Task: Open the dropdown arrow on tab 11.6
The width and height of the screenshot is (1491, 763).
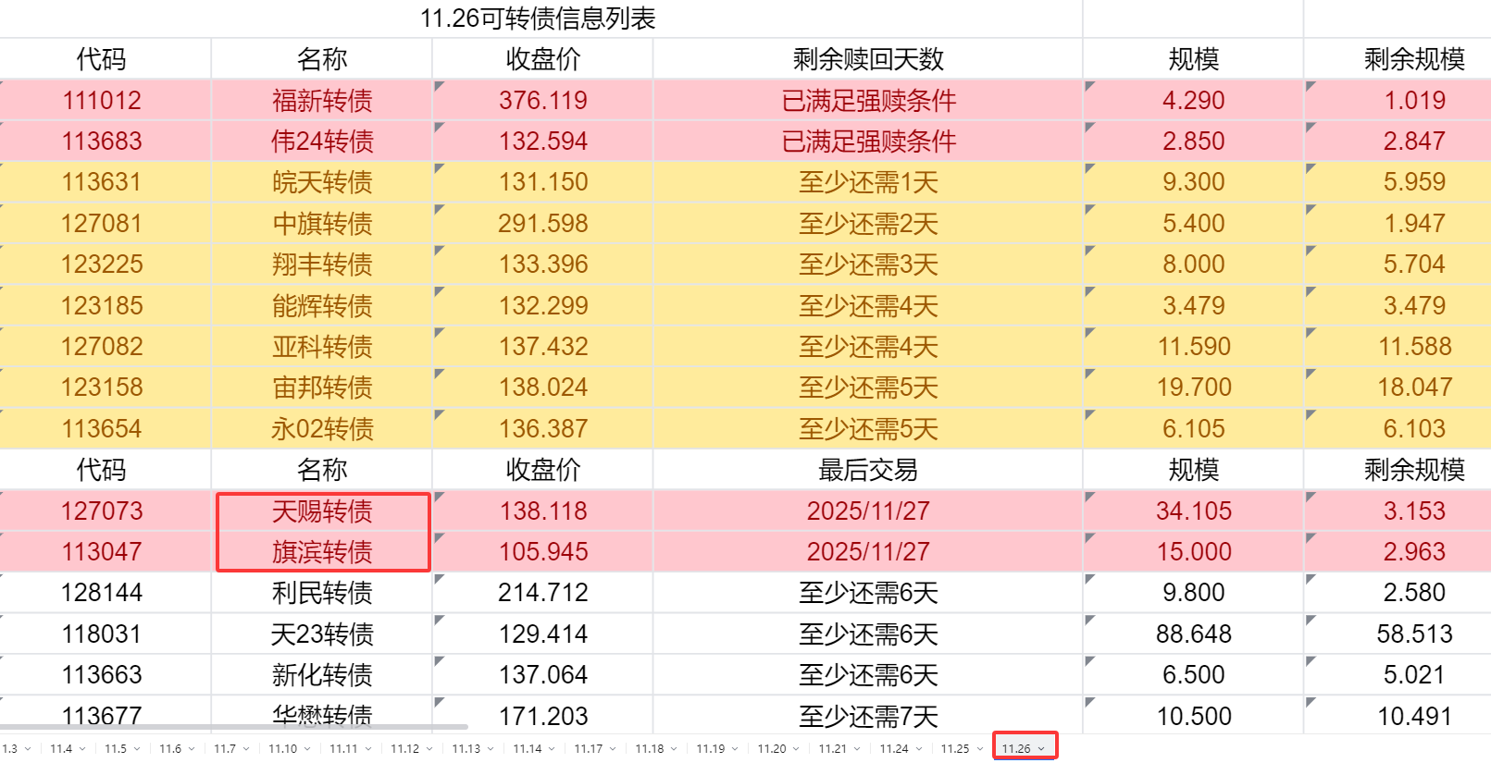Action: pos(193,749)
